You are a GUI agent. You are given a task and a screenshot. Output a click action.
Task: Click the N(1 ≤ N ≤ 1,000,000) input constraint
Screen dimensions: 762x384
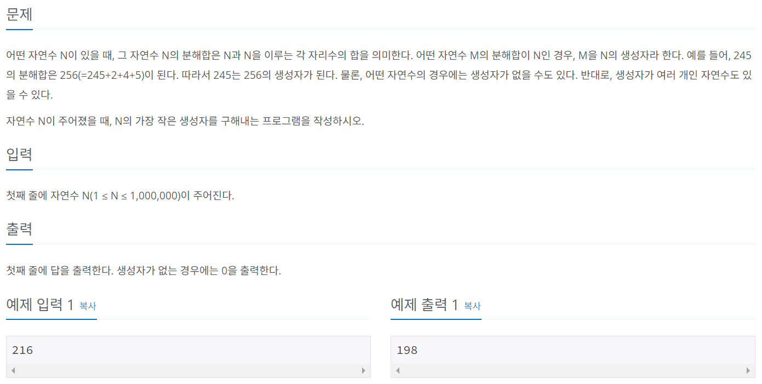point(131,196)
